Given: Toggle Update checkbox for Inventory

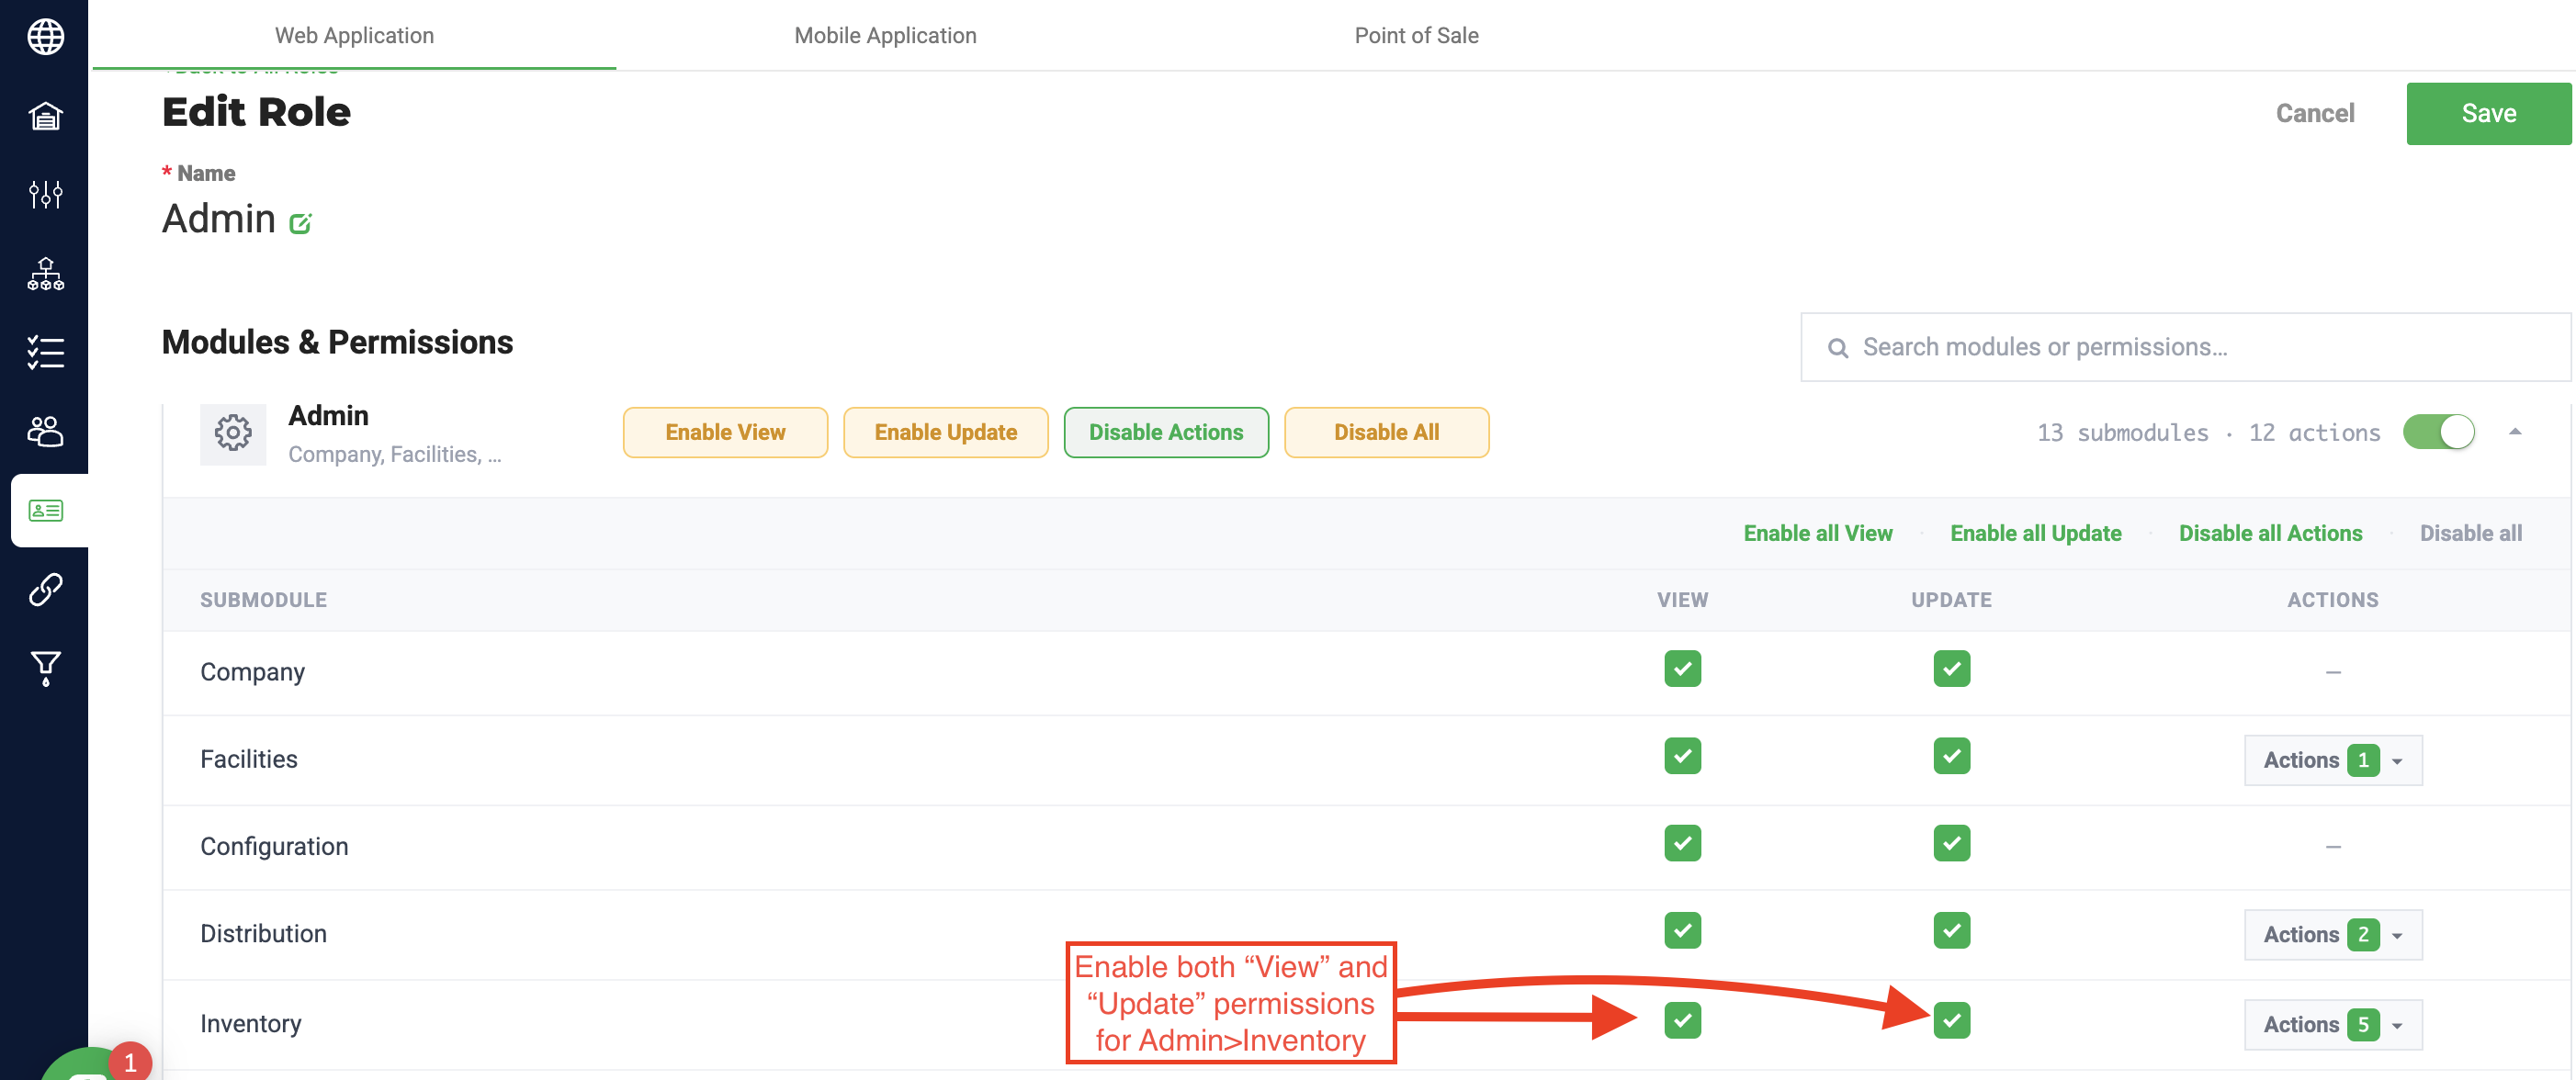Looking at the screenshot, I should [x=1951, y=1020].
